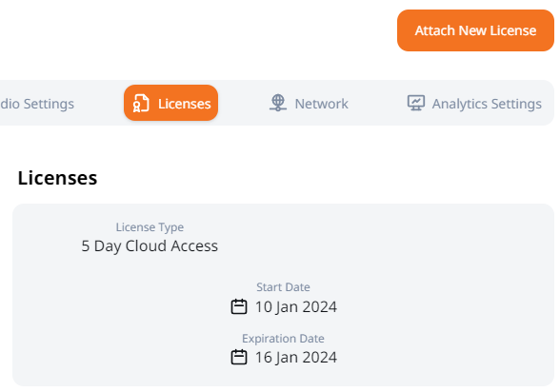Viewport: 560px width, 392px height.
Task: Click the Network tab text label
Action: pyautogui.click(x=322, y=104)
